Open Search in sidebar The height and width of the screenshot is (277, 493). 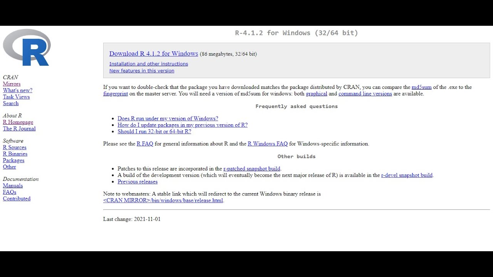click(11, 103)
